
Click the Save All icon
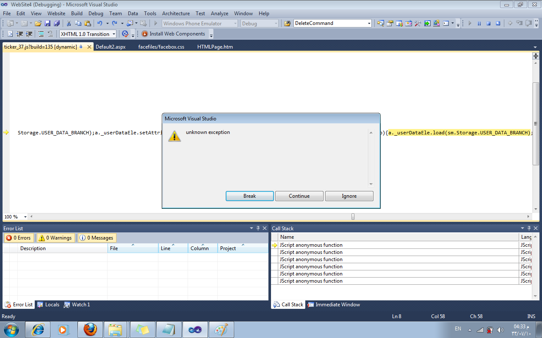(56, 24)
